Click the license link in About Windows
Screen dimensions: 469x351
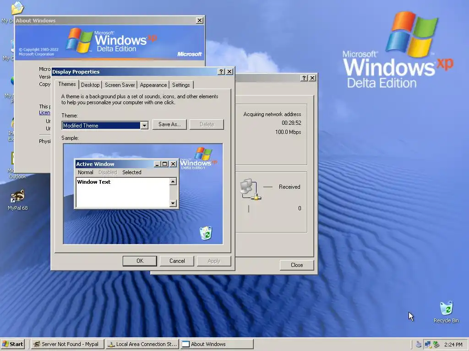tap(44, 112)
